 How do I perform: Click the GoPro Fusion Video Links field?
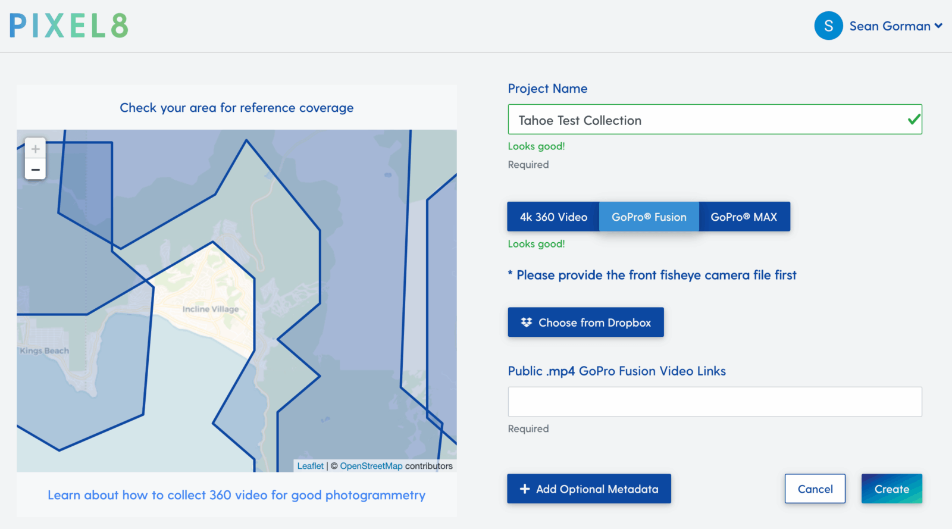click(x=715, y=402)
